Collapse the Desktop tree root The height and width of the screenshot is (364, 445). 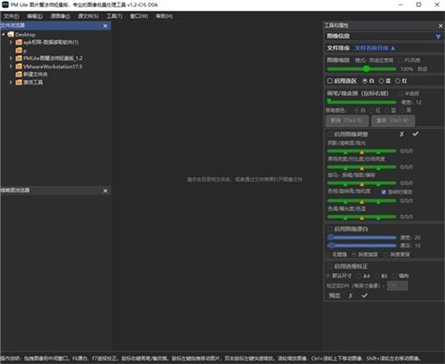click(4, 35)
